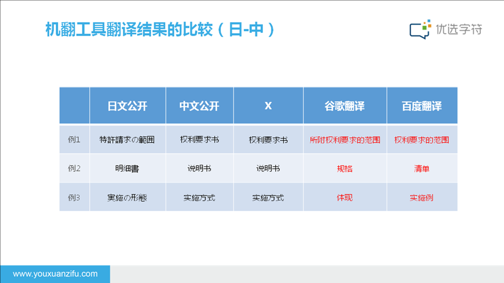Screen dimensions: 504x283
Task: Click the red 体现 translation cell
Action: (345, 198)
